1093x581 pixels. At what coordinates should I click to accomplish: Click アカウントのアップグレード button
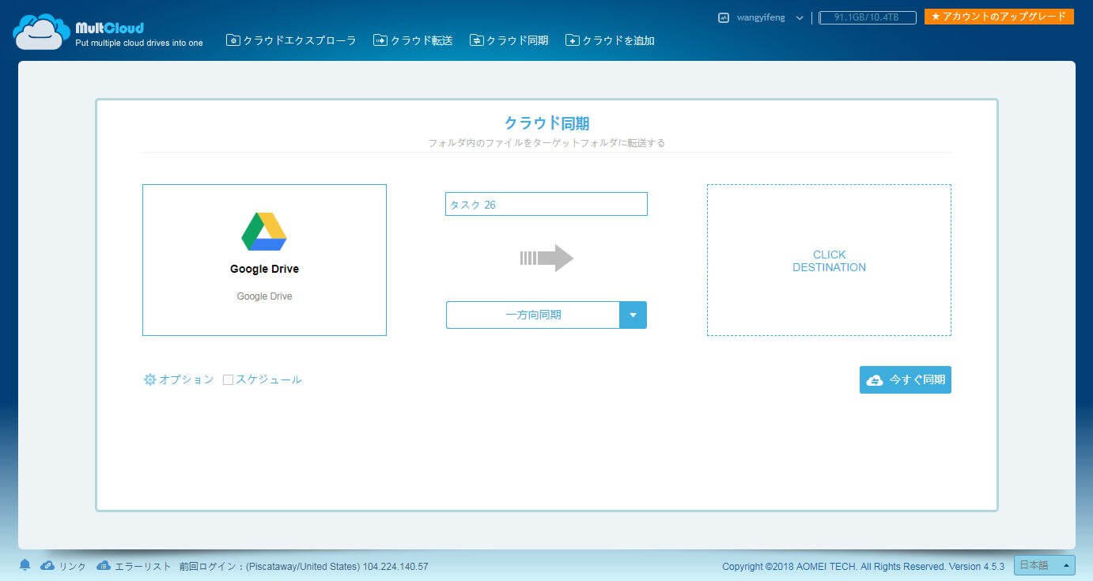[998, 17]
